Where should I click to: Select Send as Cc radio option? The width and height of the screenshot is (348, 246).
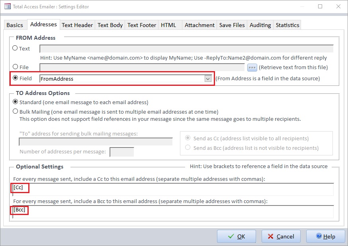pos(188,138)
